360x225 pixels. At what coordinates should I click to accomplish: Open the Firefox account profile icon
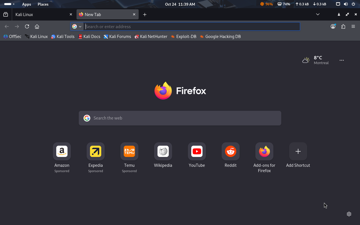tap(333, 26)
